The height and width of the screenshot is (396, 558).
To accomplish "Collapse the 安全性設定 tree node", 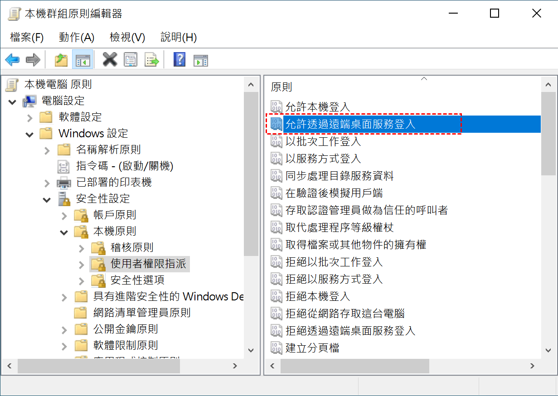I will click(x=47, y=199).
